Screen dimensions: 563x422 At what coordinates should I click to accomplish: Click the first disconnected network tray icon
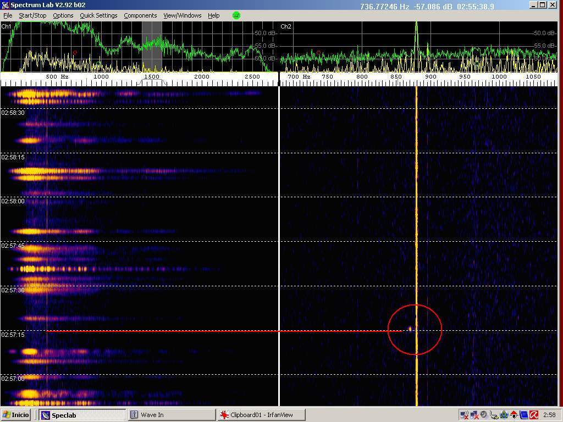click(x=464, y=415)
